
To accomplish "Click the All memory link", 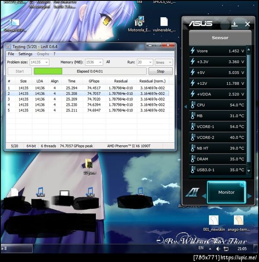I will point(108,62).
